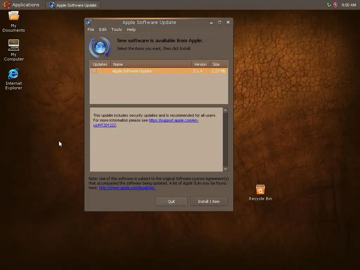Click size value 2.27 MB
The image size is (360, 270).
pos(219,71)
